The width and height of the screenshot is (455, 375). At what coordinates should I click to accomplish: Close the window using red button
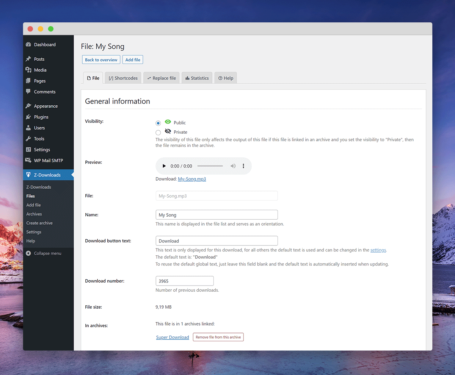(30, 29)
